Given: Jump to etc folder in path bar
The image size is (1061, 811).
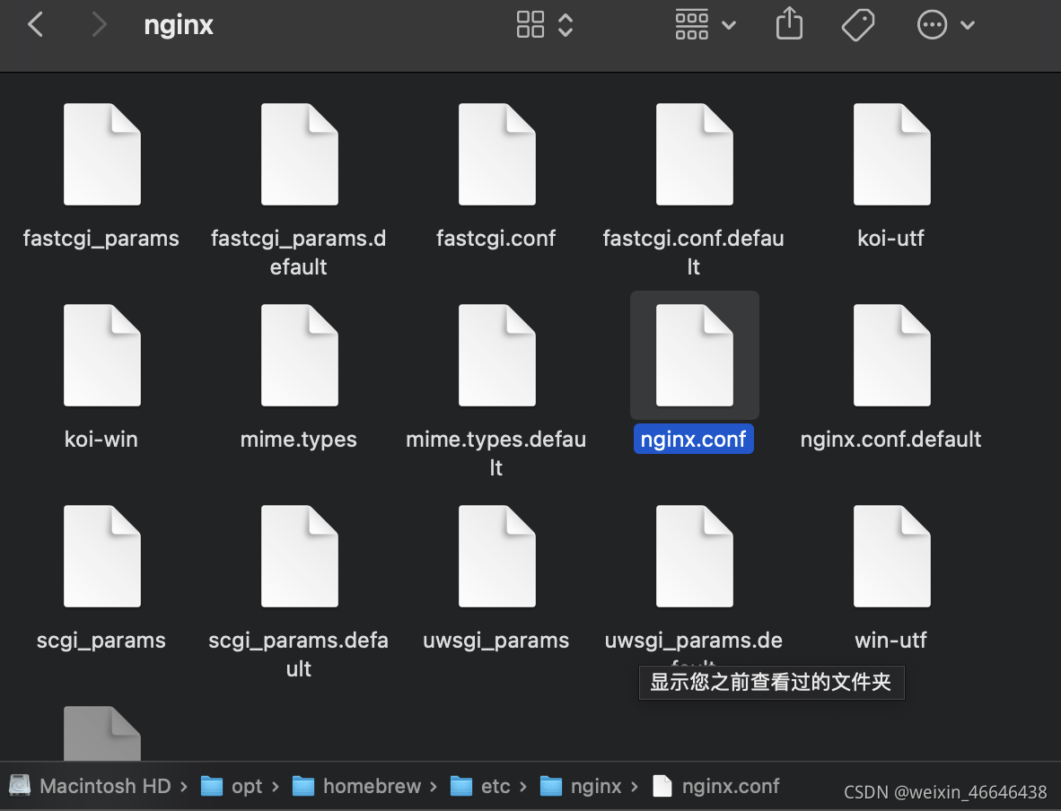Looking at the screenshot, I should click(480, 786).
